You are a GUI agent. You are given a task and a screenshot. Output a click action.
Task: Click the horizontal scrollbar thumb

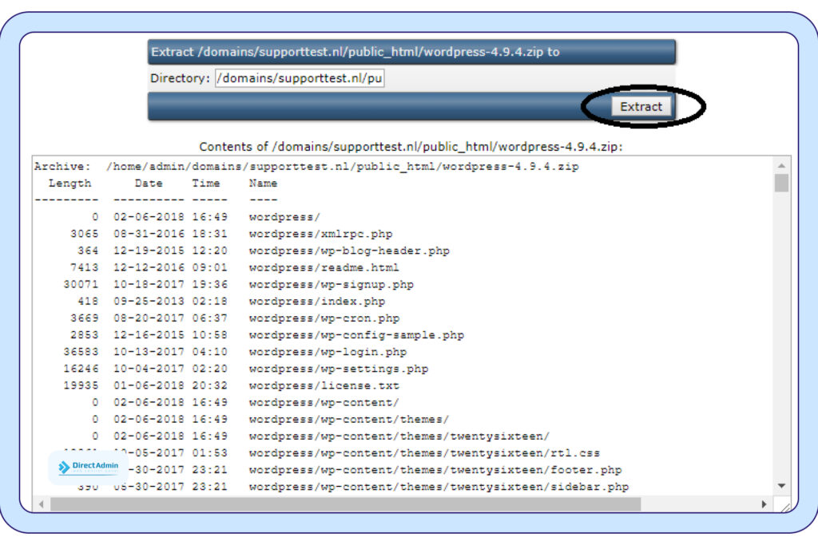(345, 504)
